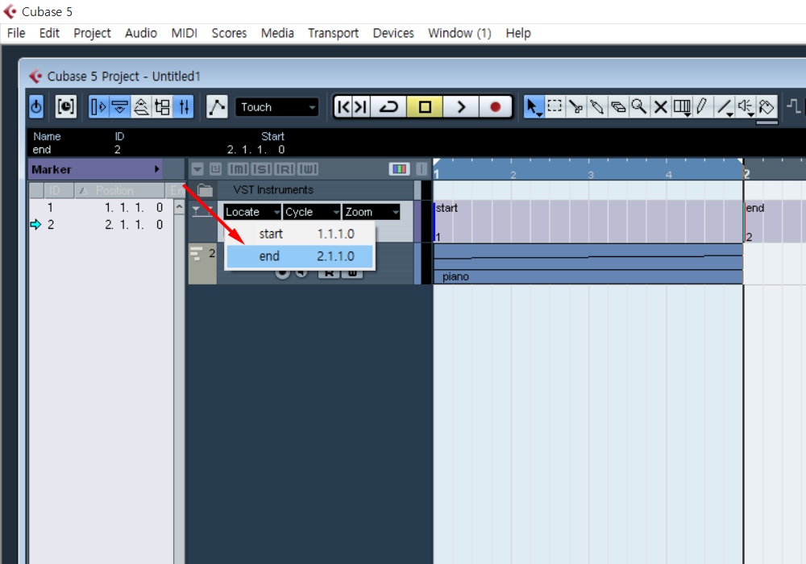Screen dimensions: 806x564
Task: Select the Color paint bucket tool
Action: (x=767, y=107)
